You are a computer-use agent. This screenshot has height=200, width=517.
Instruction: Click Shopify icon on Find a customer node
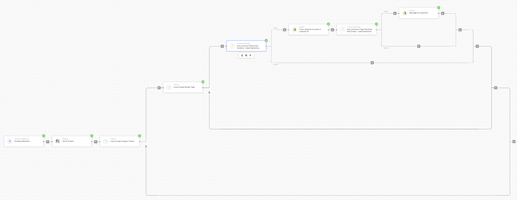(295, 30)
